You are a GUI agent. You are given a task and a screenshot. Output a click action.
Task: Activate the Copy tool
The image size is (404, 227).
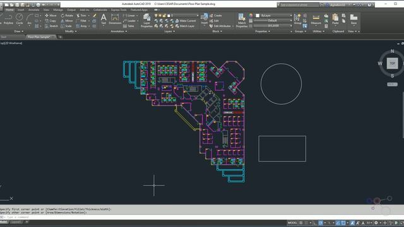point(50,21)
